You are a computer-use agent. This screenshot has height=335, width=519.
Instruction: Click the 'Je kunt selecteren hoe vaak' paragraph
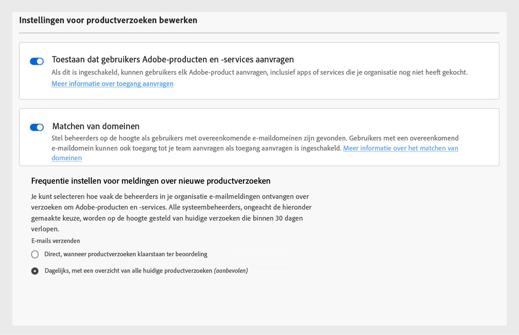point(171,212)
